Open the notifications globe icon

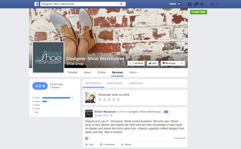point(202,4)
